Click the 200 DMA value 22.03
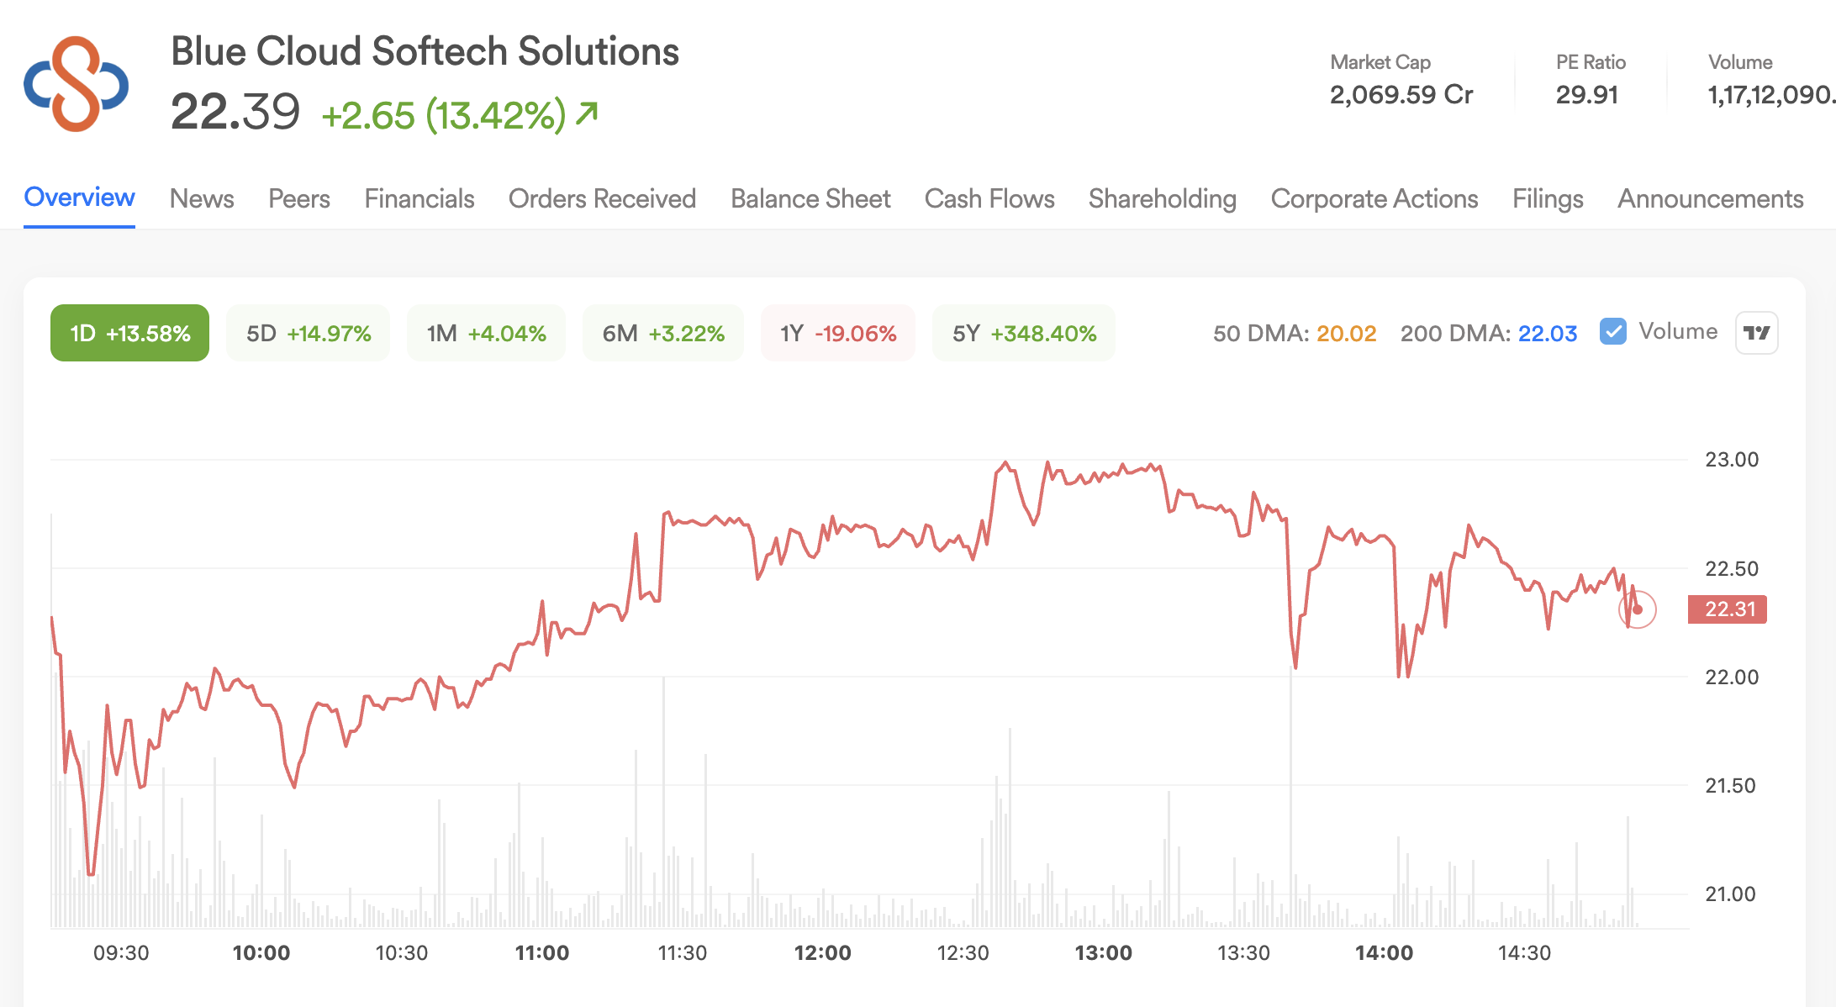The height and width of the screenshot is (1007, 1836). [1548, 334]
